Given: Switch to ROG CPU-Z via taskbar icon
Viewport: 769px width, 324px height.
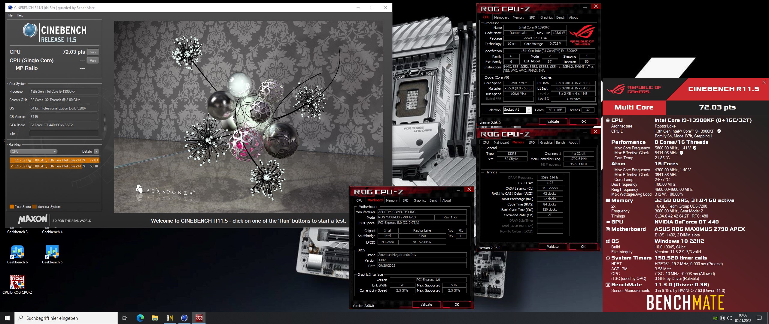Looking at the screenshot, I should point(199,318).
